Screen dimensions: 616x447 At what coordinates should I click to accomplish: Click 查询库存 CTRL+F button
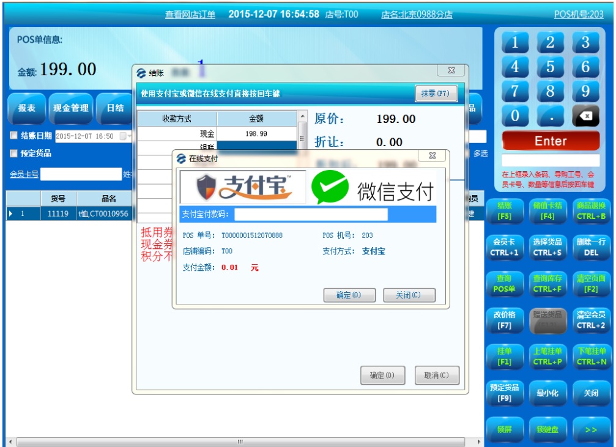(x=547, y=284)
